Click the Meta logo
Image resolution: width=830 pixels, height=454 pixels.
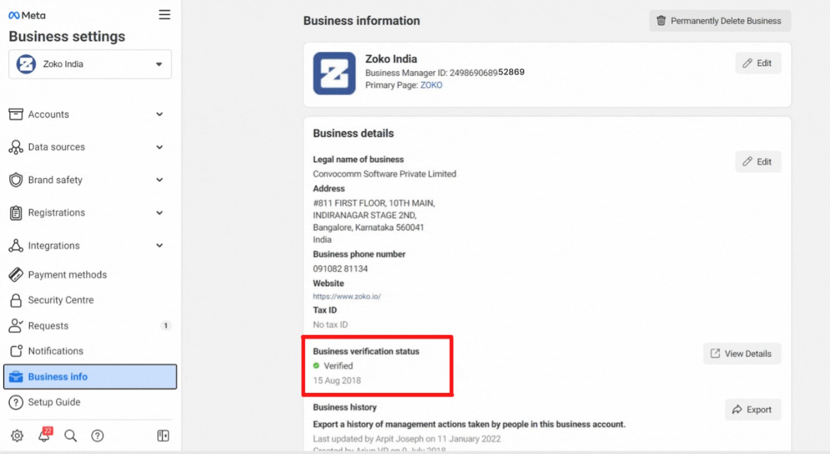[x=27, y=16]
